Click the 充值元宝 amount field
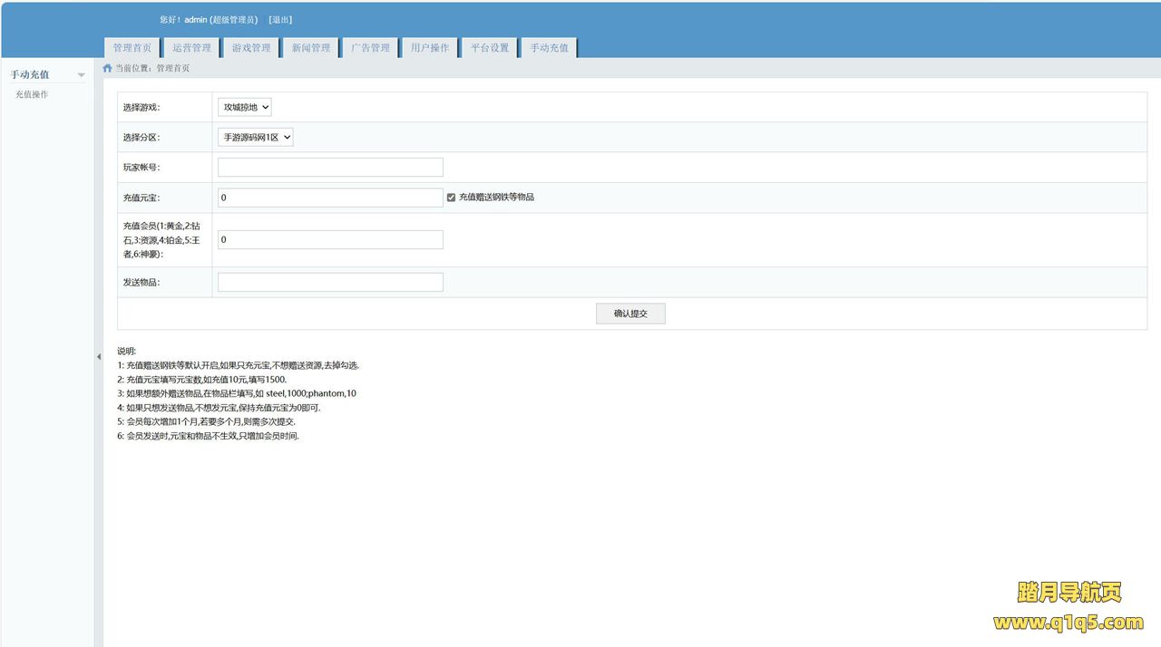Viewport: 1161px width, 647px height. [x=330, y=198]
